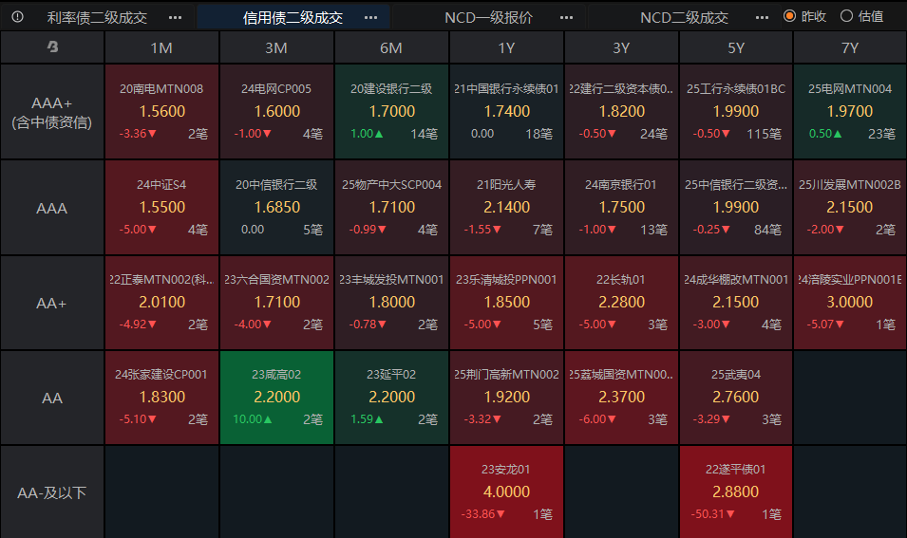Open the 25物产中大SCP004 cell
Image resolution: width=907 pixels, height=538 pixels.
tap(391, 208)
